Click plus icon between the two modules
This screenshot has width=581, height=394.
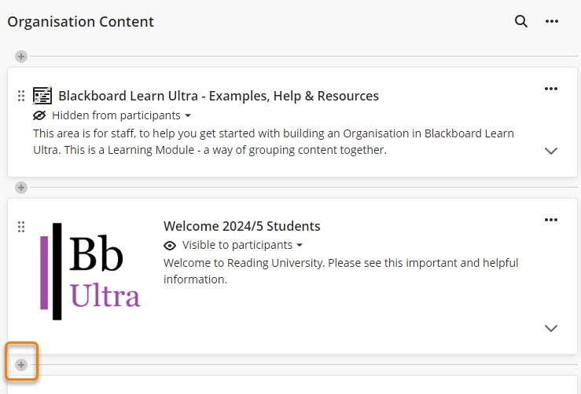(x=21, y=188)
